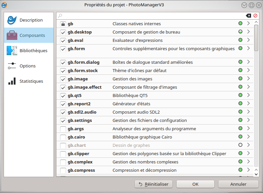Click the red cancel filter icon

[255, 16]
